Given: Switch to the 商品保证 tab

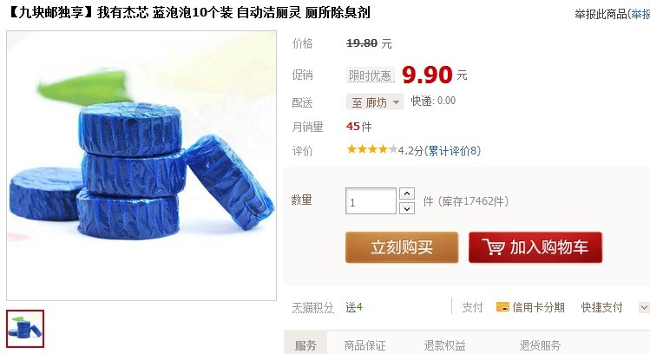Looking at the screenshot, I should 364,344.
